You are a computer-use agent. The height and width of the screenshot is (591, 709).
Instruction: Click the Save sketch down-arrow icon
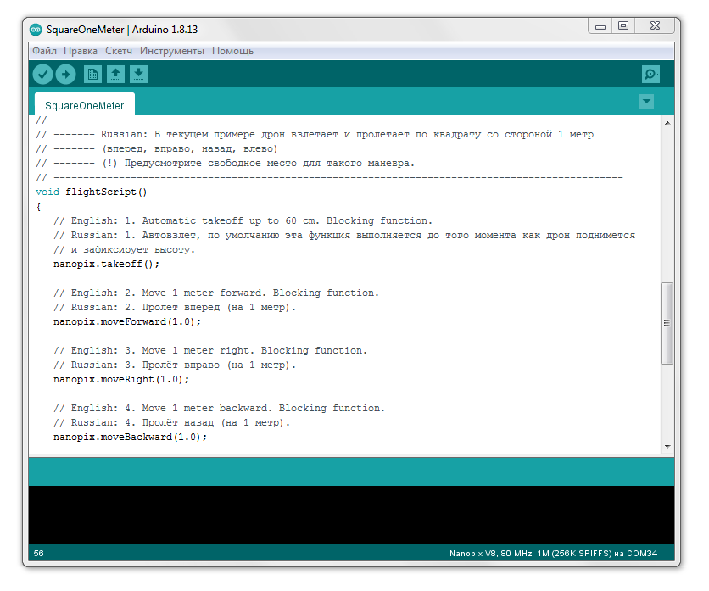click(139, 74)
